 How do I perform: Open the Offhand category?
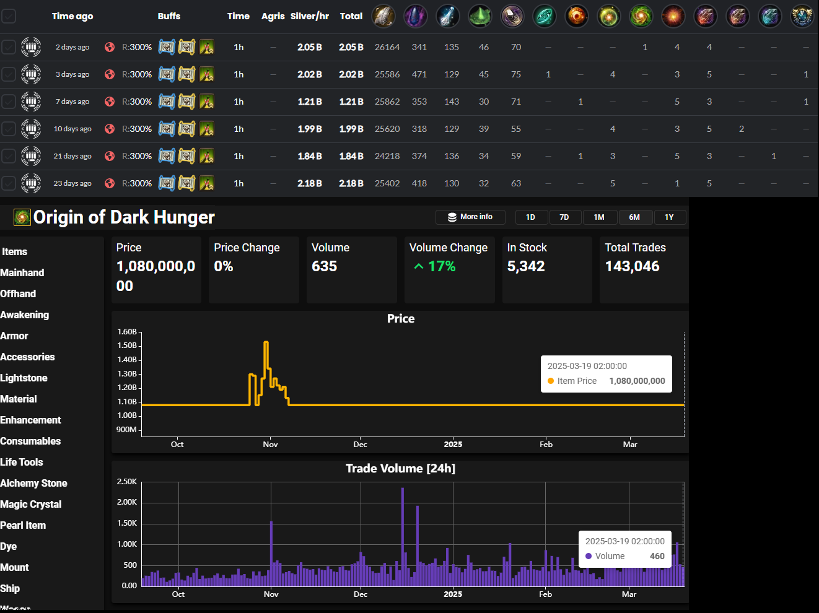[x=18, y=294]
